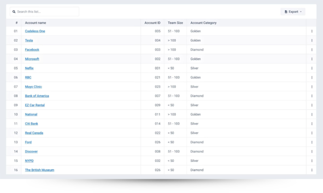This screenshot has width=323, height=193.
Task: Open the Codeless One account link
Action: pyautogui.click(x=35, y=31)
